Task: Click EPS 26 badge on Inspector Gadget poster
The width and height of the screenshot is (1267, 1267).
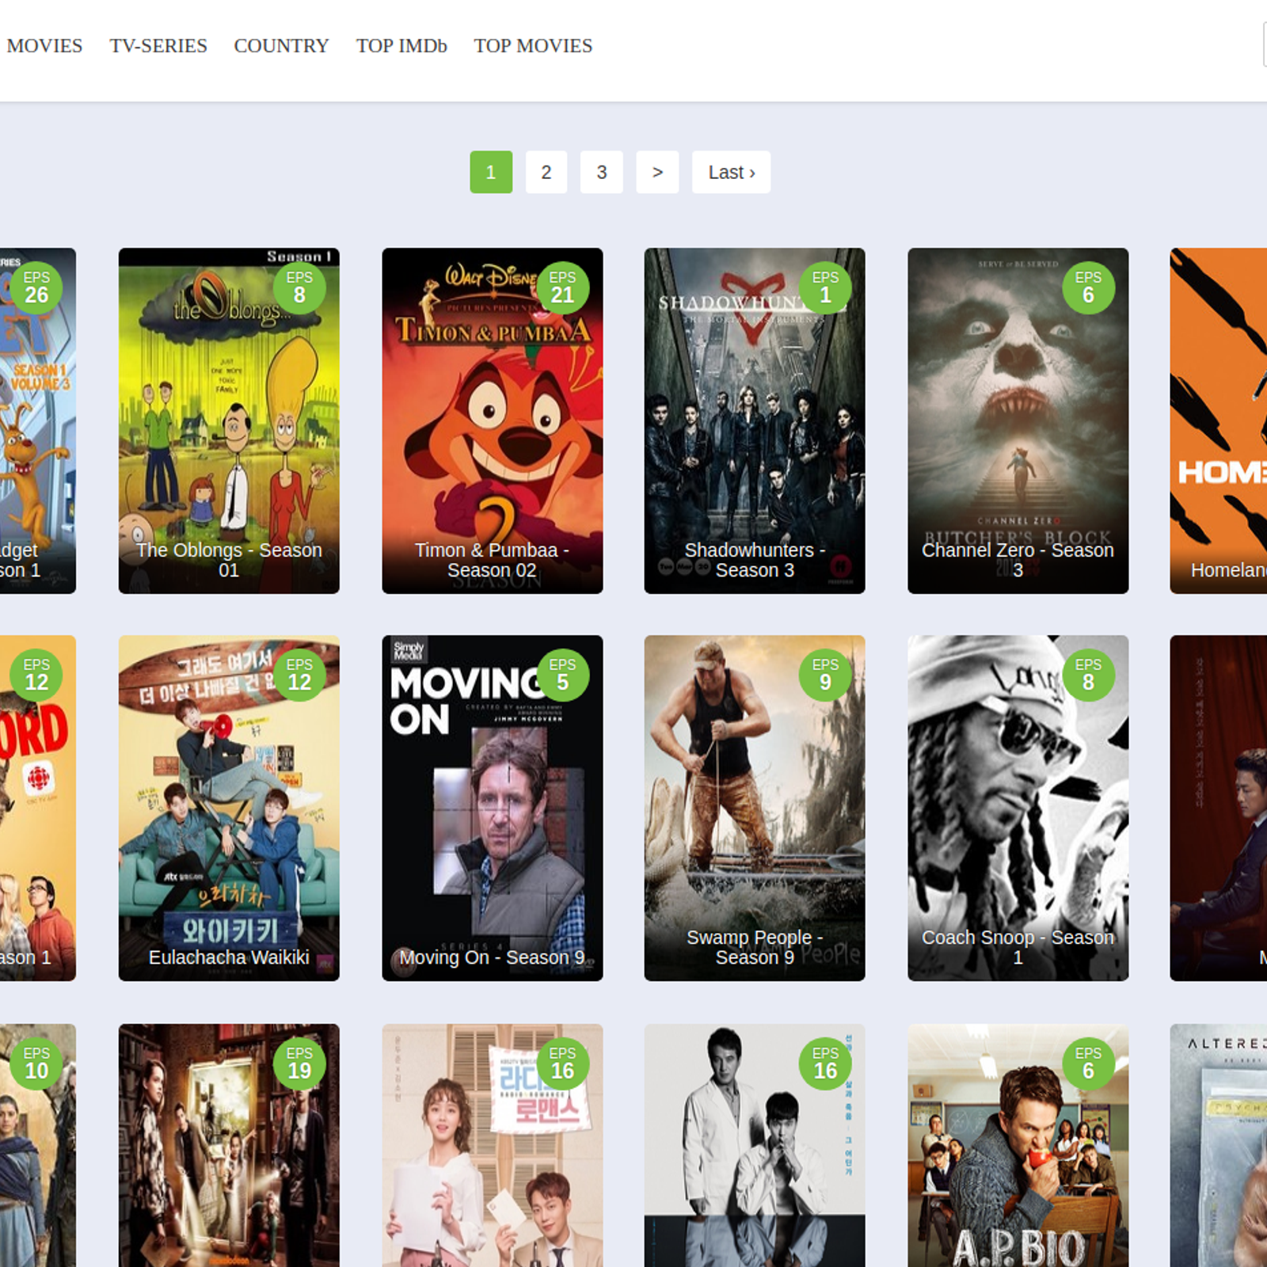Action: coord(36,287)
